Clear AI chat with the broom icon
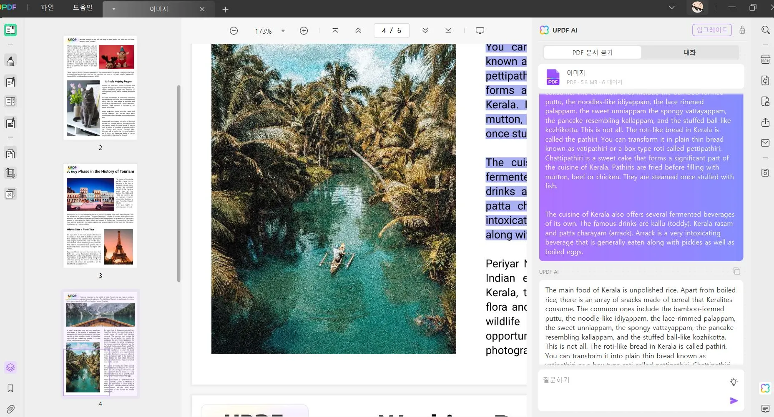The width and height of the screenshot is (774, 417). (742, 30)
